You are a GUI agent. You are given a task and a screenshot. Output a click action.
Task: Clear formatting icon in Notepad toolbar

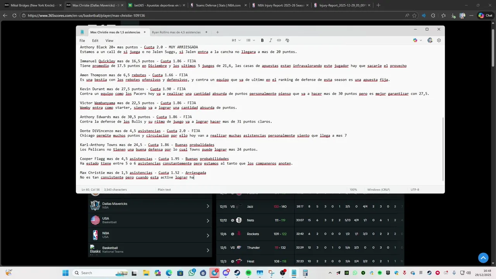287,40
